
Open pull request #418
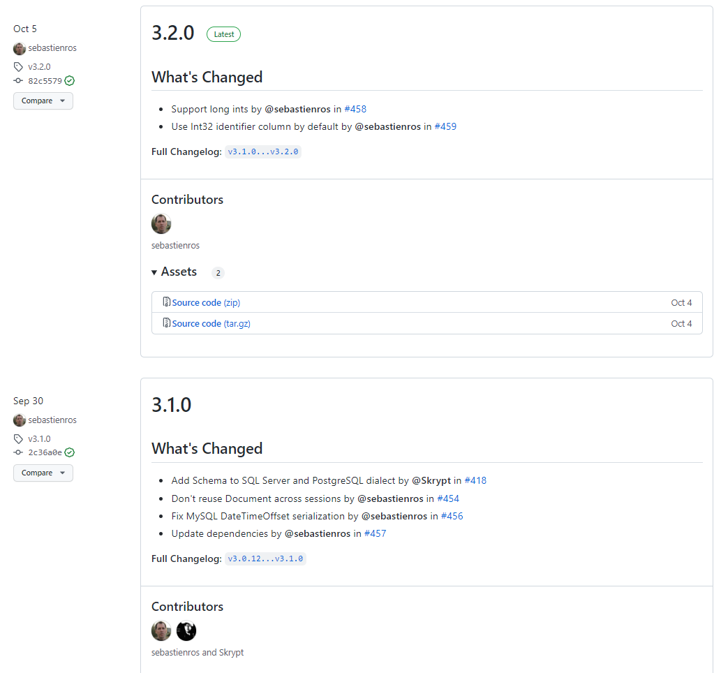(x=475, y=481)
